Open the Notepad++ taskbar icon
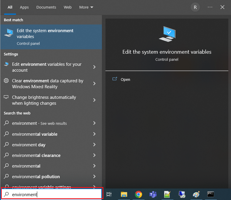This screenshot has height=200, width=231. click(x=167, y=194)
